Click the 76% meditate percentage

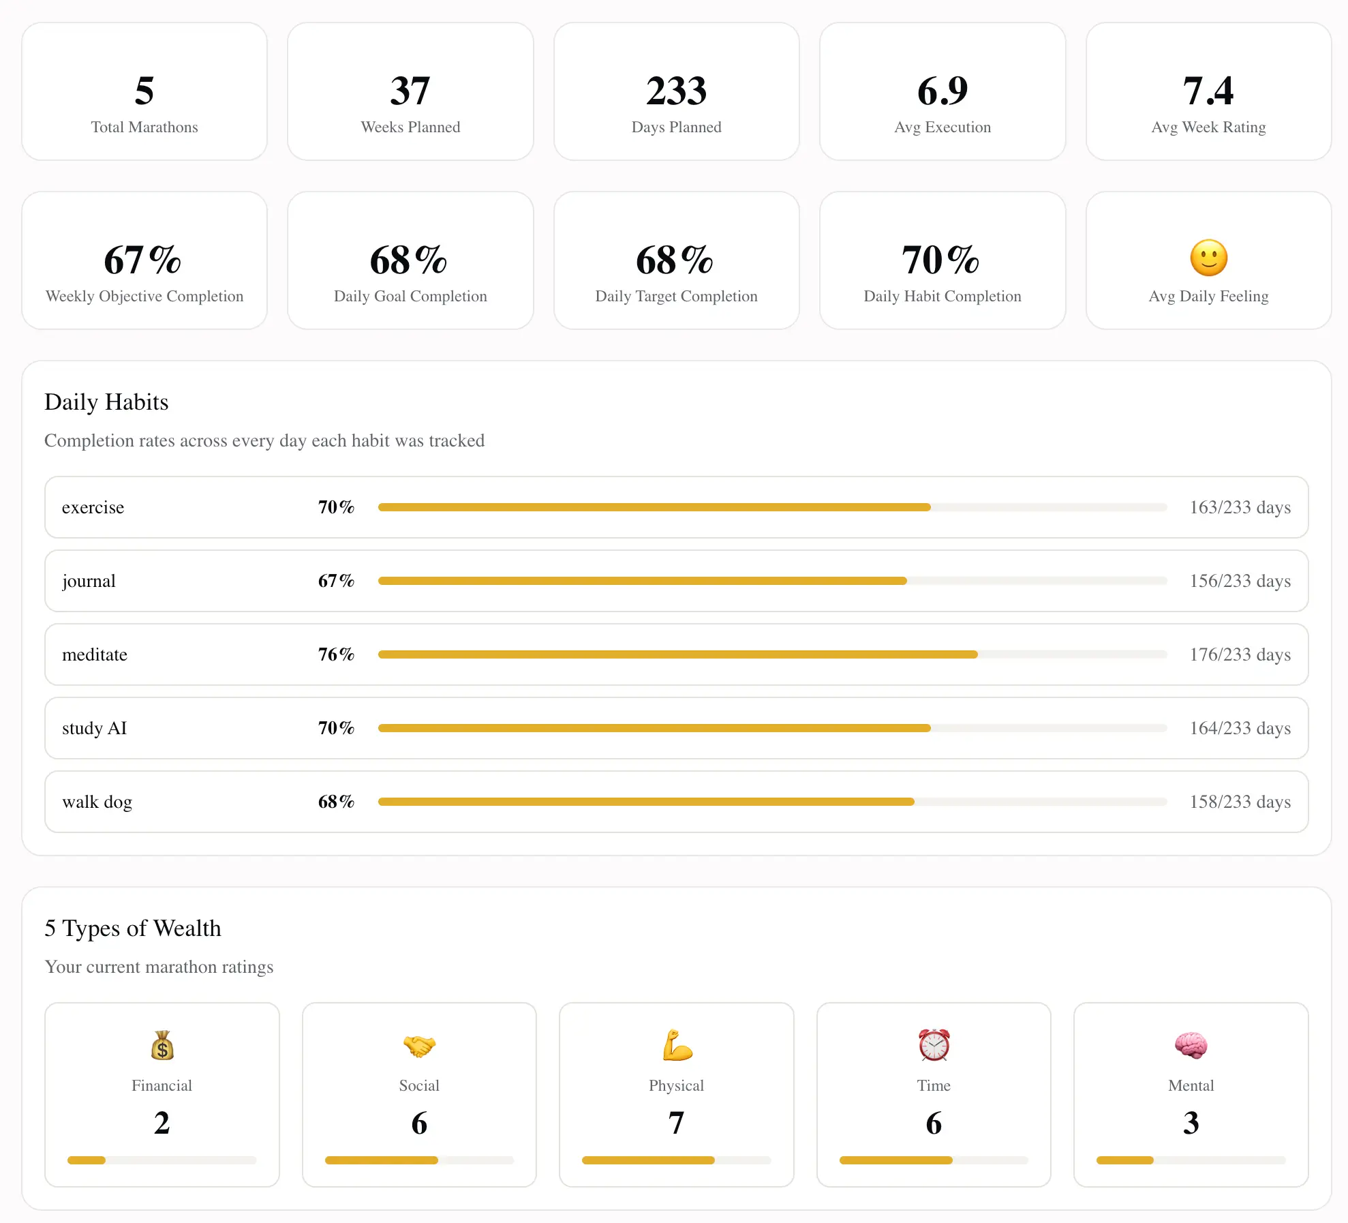click(x=337, y=654)
